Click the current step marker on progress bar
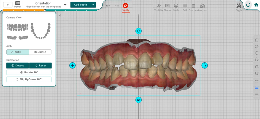 45,10
